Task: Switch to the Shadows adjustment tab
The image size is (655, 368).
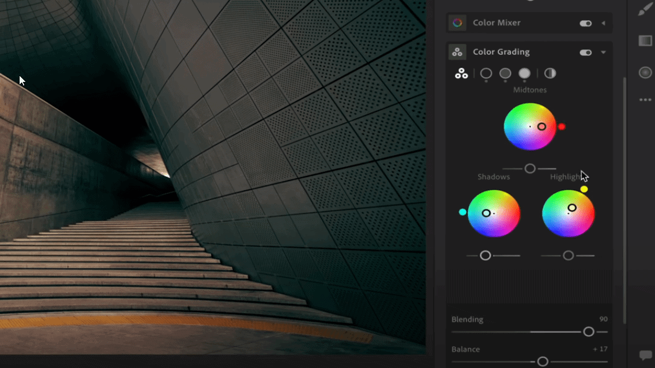Action: [485, 74]
